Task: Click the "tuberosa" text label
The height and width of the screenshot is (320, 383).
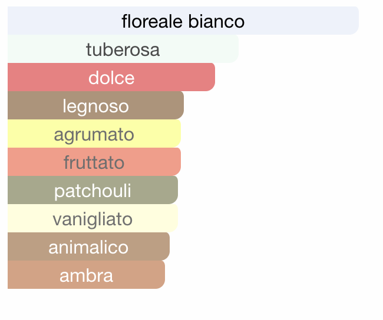Action: click(x=123, y=50)
